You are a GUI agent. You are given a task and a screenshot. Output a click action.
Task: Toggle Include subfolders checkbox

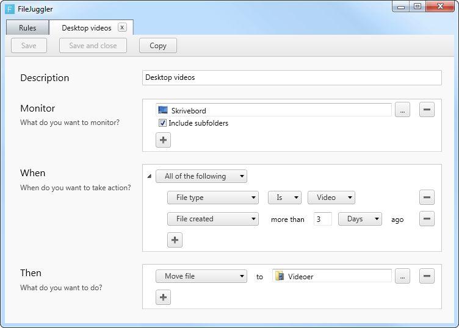162,123
